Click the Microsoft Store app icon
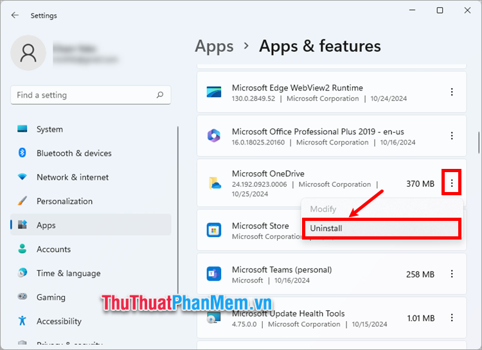 [x=213, y=230]
